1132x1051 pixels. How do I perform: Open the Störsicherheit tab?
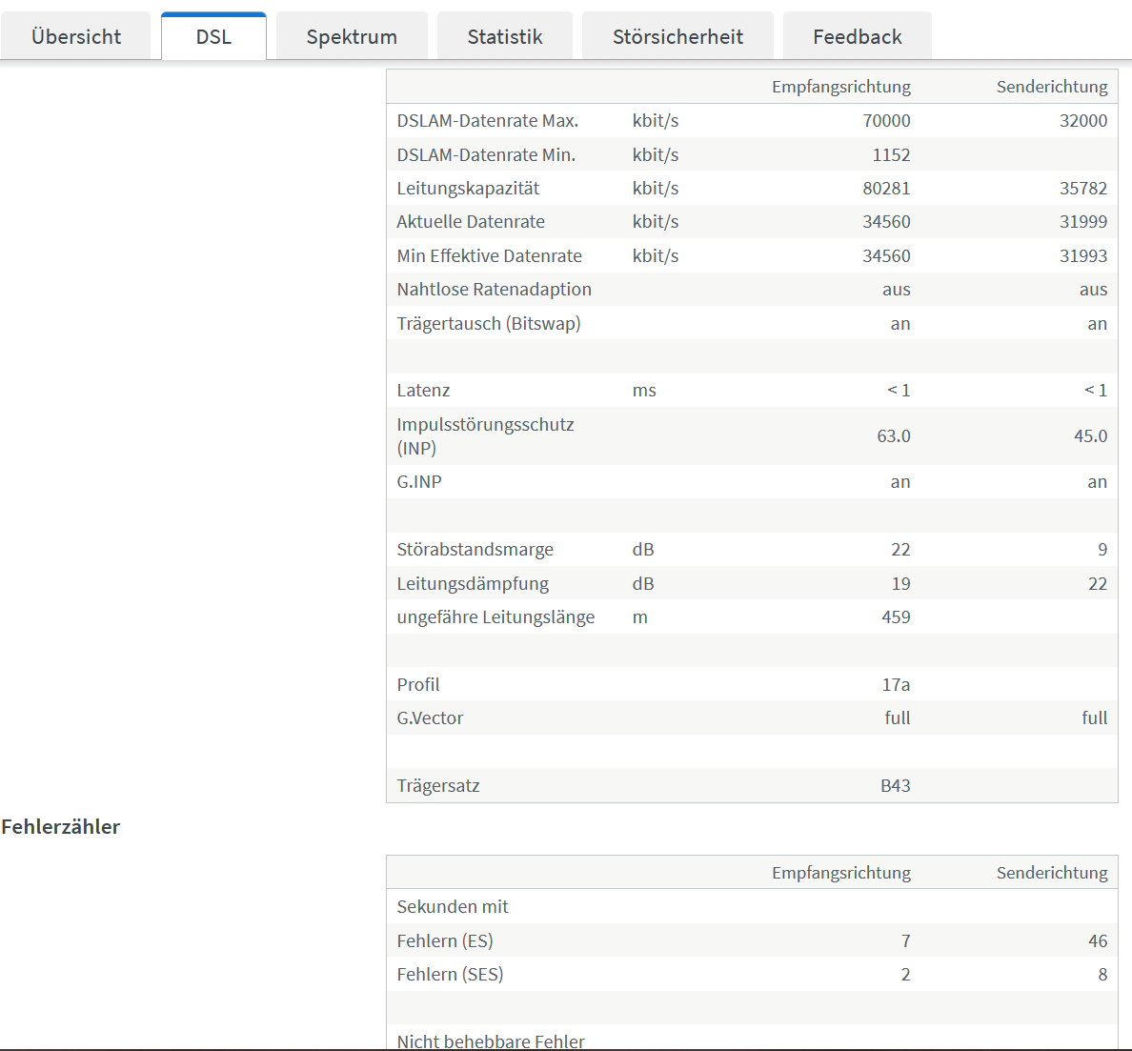click(x=677, y=36)
